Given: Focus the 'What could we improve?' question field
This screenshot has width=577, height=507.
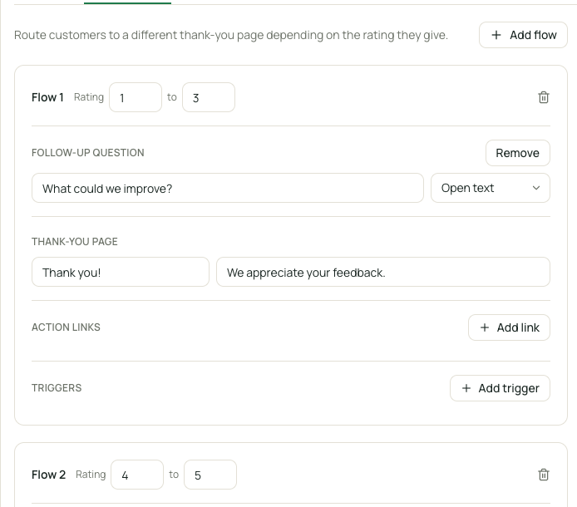Looking at the screenshot, I should (x=228, y=188).
